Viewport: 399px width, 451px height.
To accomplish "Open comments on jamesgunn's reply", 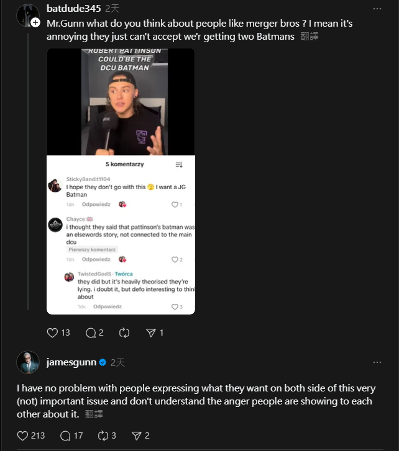I will [x=65, y=435].
